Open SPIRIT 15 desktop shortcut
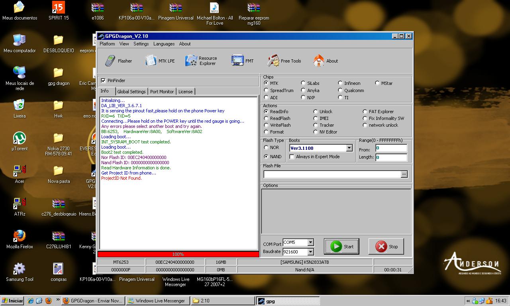Screen dimensions: 510x306 59,12
